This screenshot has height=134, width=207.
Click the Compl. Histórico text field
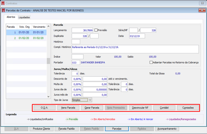pos(135,49)
